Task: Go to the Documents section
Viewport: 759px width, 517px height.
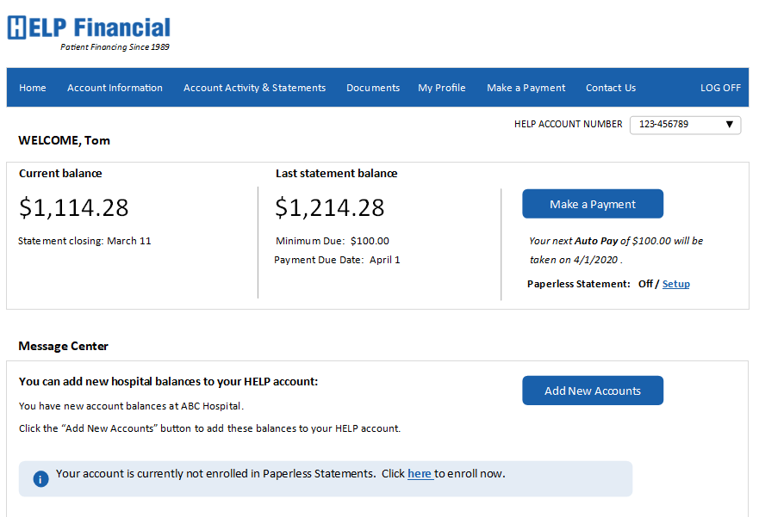Action: coord(372,87)
